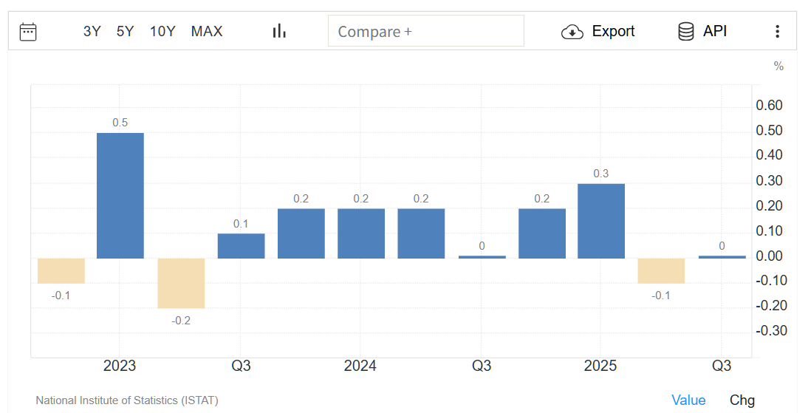Click the 0.5 bar in 2023
Screen dimensions: 808x413
click(120, 196)
